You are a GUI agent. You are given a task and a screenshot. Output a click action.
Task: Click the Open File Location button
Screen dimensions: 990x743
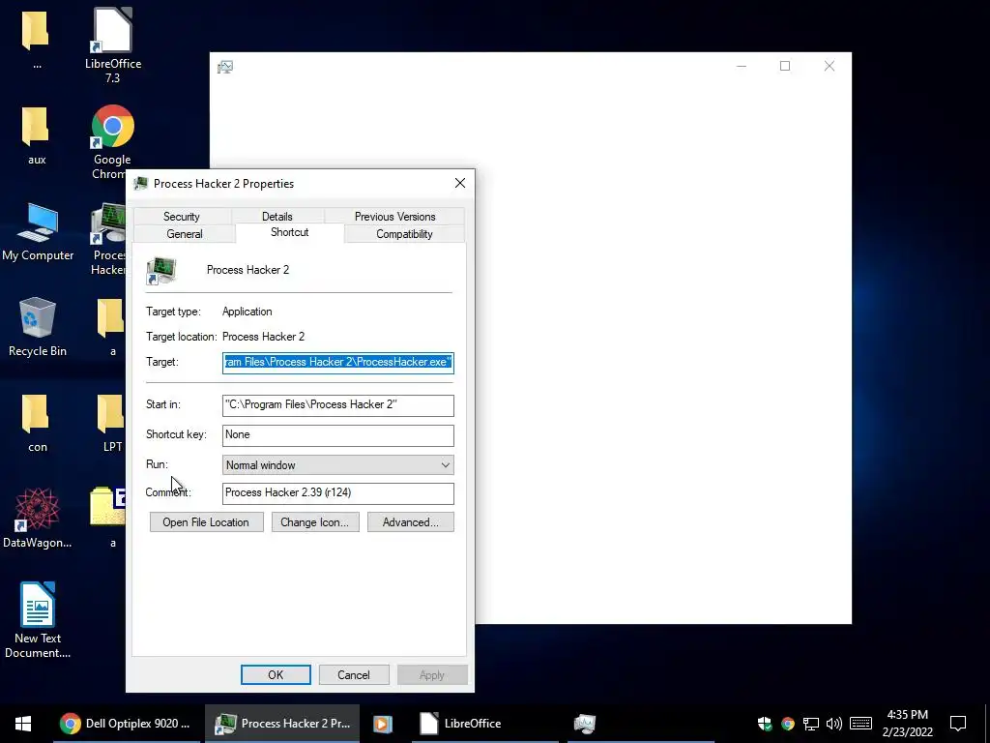tap(206, 522)
